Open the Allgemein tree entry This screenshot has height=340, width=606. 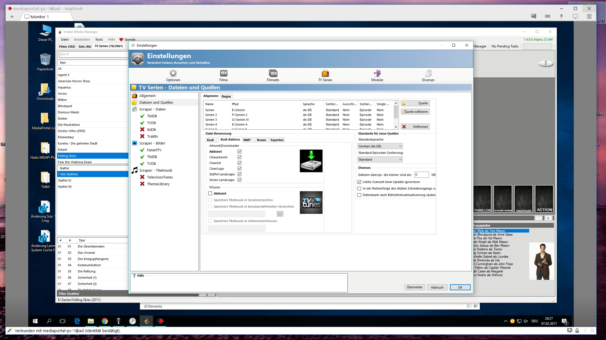coord(147,96)
